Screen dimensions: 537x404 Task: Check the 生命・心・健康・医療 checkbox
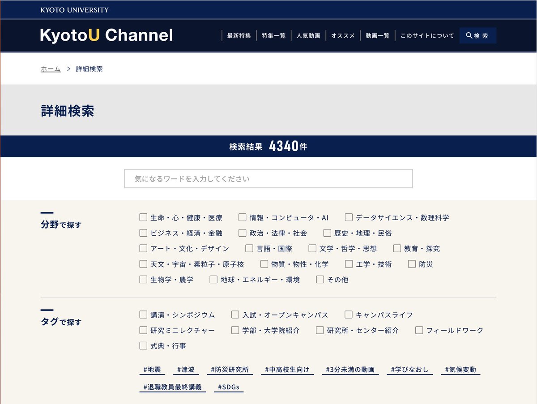pos(143,217)
